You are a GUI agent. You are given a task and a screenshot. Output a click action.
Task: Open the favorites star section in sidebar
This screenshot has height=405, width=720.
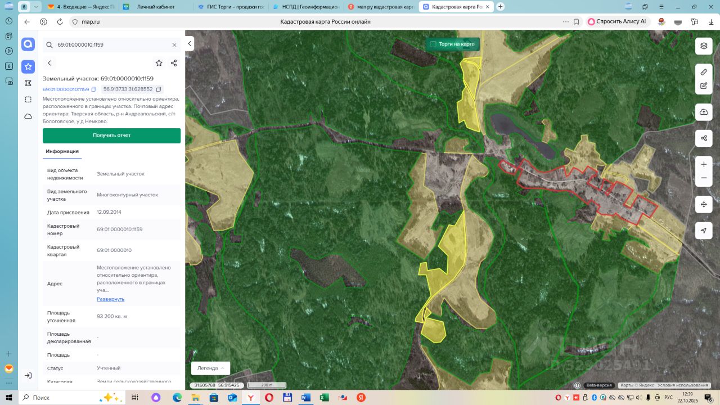[28, 66]
